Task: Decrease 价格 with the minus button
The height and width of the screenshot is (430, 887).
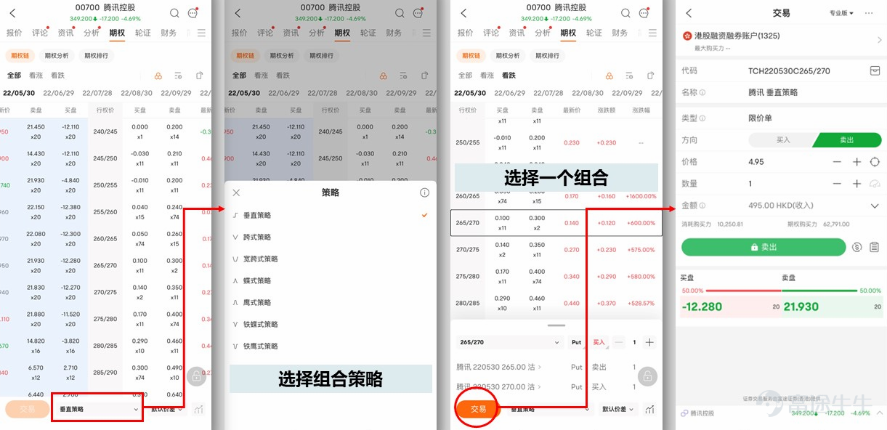Action: pos(837,162)
